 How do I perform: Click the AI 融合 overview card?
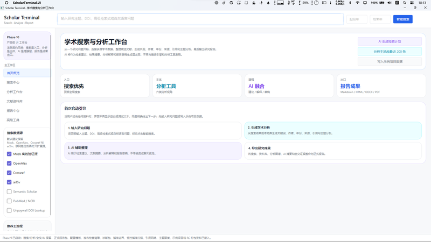(x=289, y=86)
